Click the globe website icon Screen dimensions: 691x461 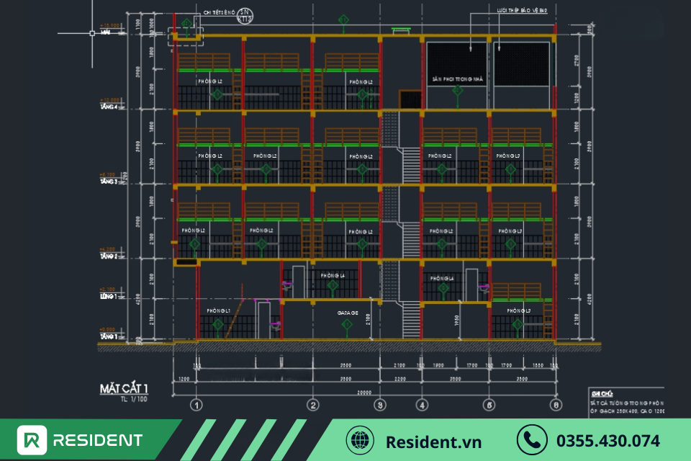point(360,440)
